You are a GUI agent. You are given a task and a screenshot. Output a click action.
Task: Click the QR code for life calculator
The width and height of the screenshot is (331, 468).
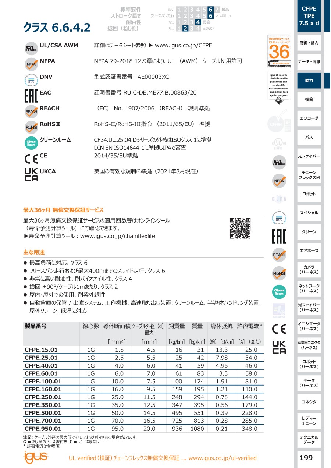(x=240, y=228)
